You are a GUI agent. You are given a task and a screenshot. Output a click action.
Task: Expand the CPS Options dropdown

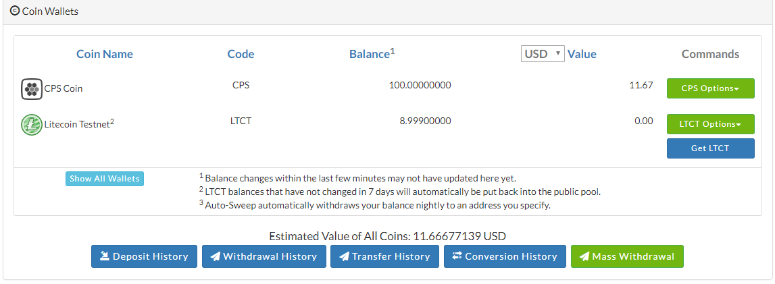[710, 88]
